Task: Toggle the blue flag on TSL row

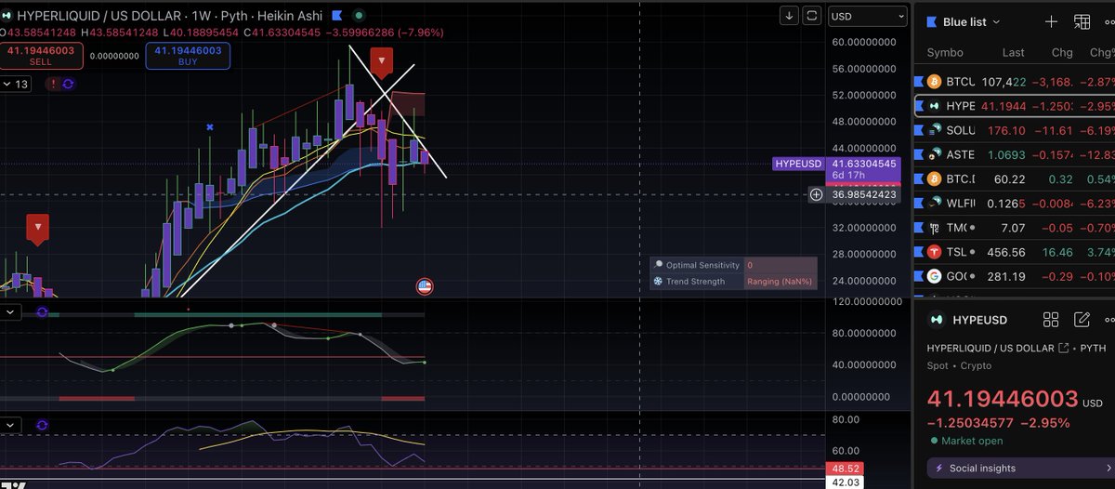Action: [x=918, y=252]
